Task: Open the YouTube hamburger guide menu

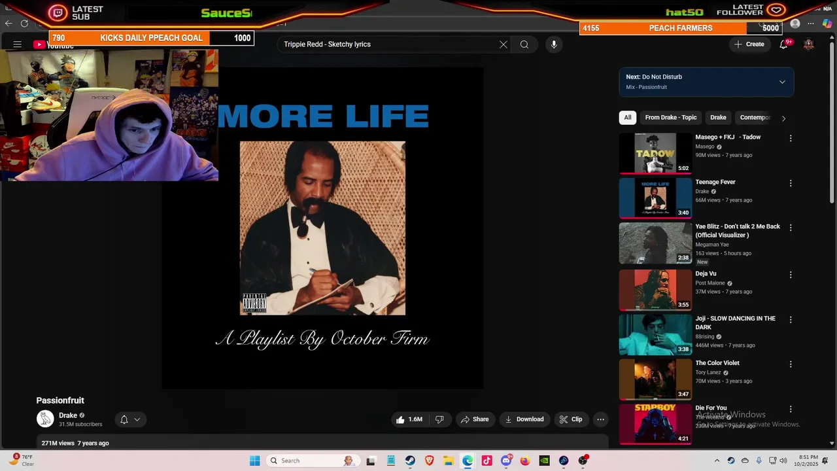Action: [x=18, y=44]
